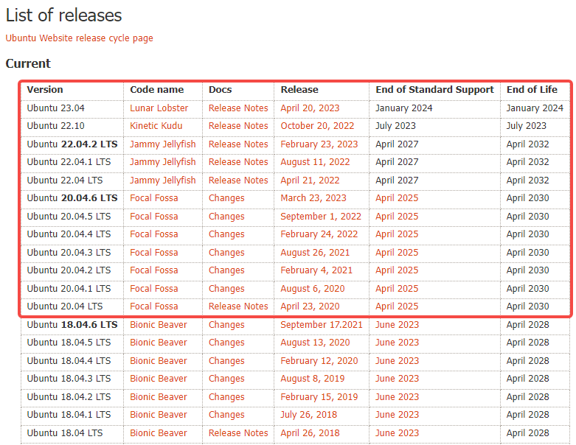Image resolution: width=576 pixels, height=445 pixels.
Task: Open Bionic Beaver link in Ubuntu 18.04.3 row
Action: point(159,379)
